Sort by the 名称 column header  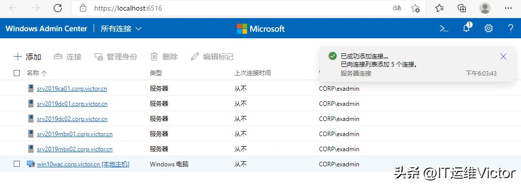click(36, 73)
